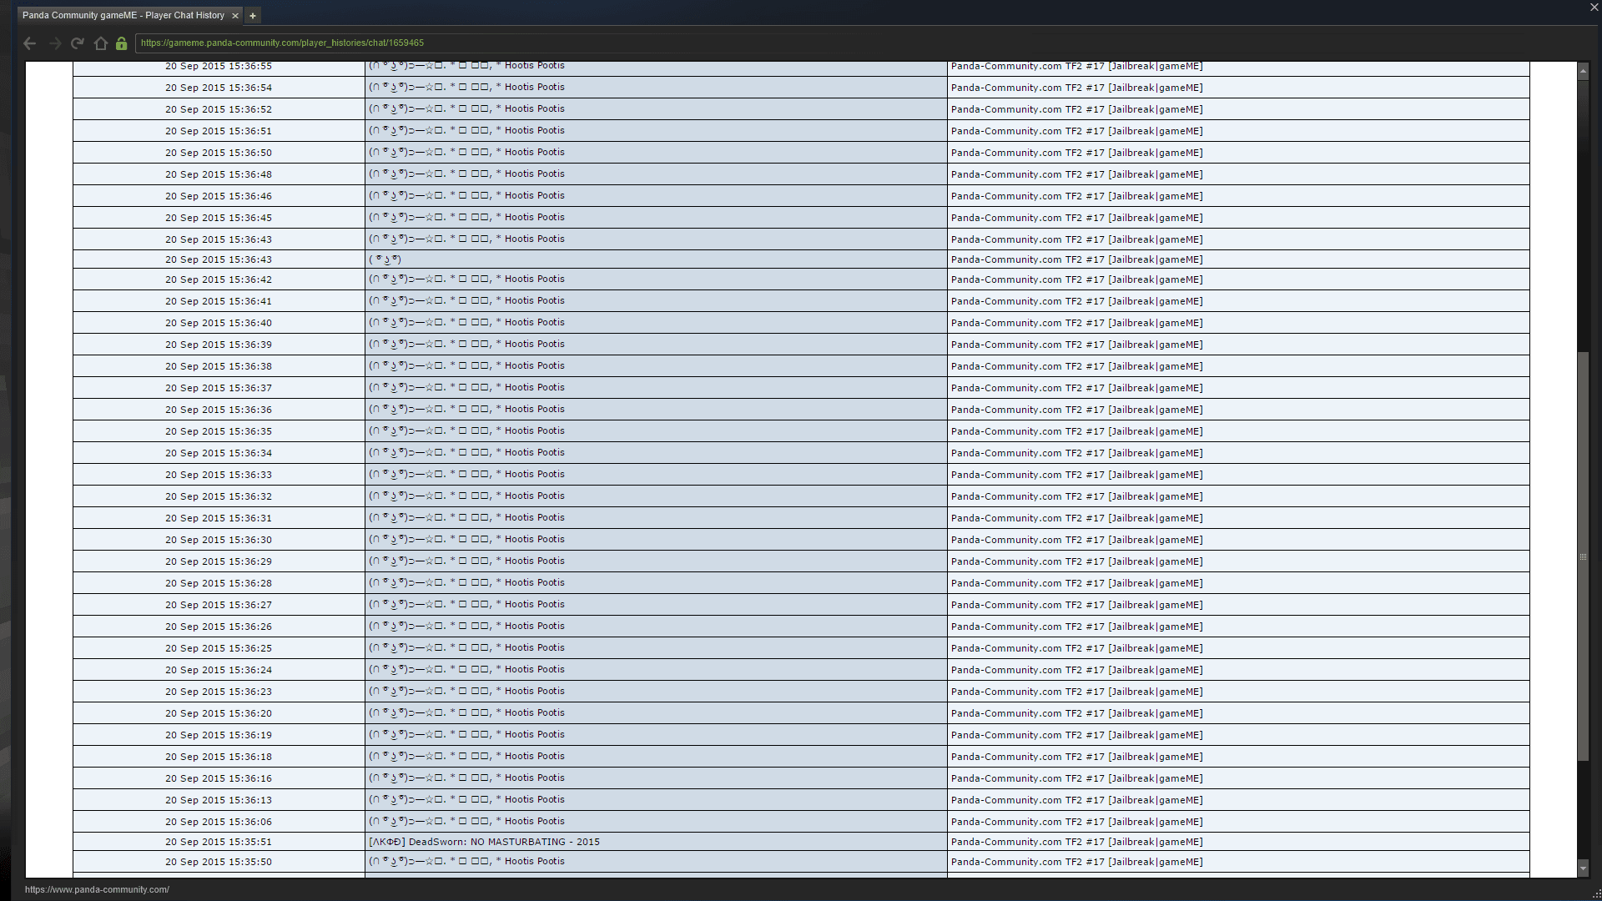Click the lone lenny face chat message
Image resolution: width=1602 pixels, height=901 pixels.
pyautogui.click(x=385, y=259)
